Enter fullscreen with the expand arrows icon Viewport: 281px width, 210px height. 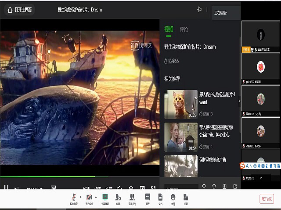[153, 188]
